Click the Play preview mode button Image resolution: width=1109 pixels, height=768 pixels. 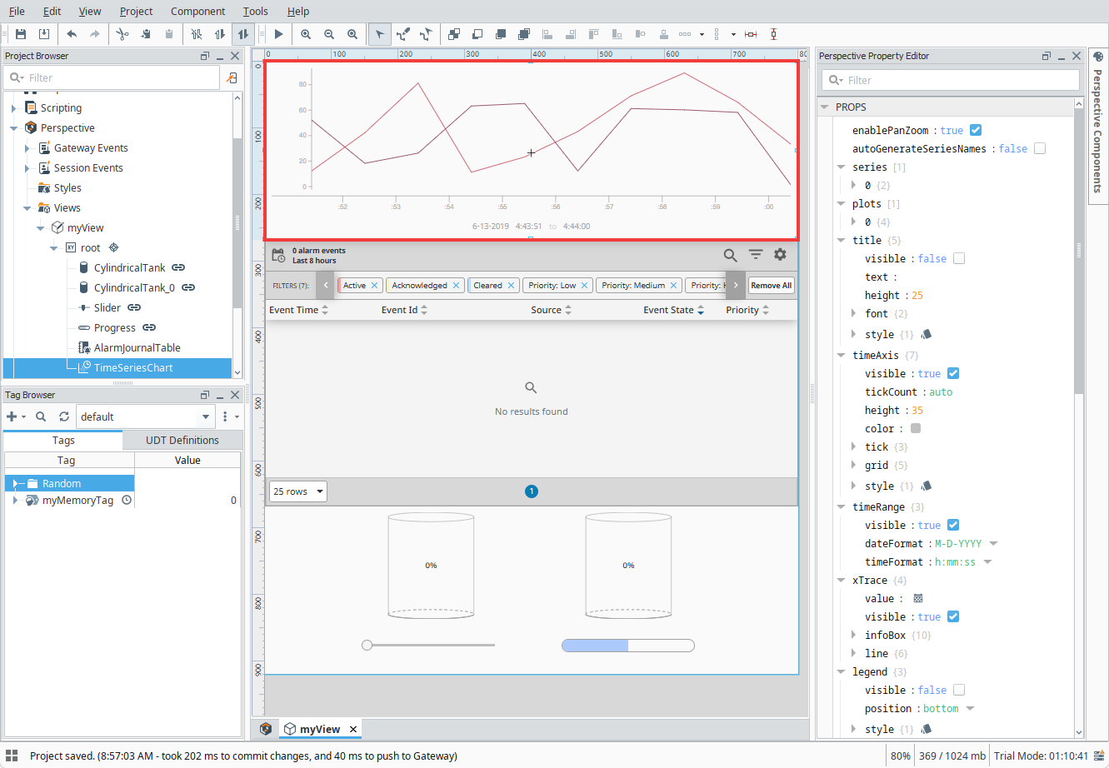pyautogui.click(x=279, y=34)
